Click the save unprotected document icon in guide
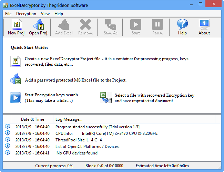The width and height of the screenshot is (224, 172). pyautogui.click(x=106, y=98)
